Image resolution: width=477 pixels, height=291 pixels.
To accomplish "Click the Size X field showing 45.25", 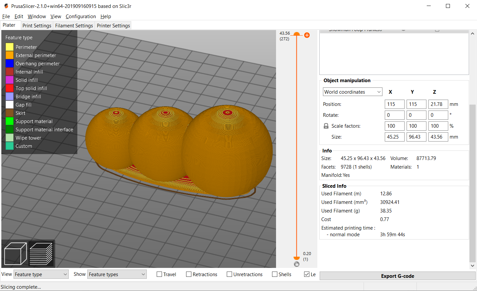I will coord(394,137).
